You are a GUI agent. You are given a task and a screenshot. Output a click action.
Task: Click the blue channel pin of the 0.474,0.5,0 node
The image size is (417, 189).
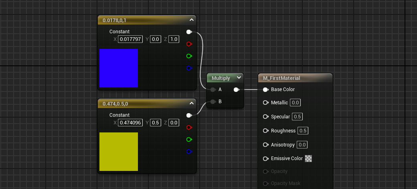(189, 151)
